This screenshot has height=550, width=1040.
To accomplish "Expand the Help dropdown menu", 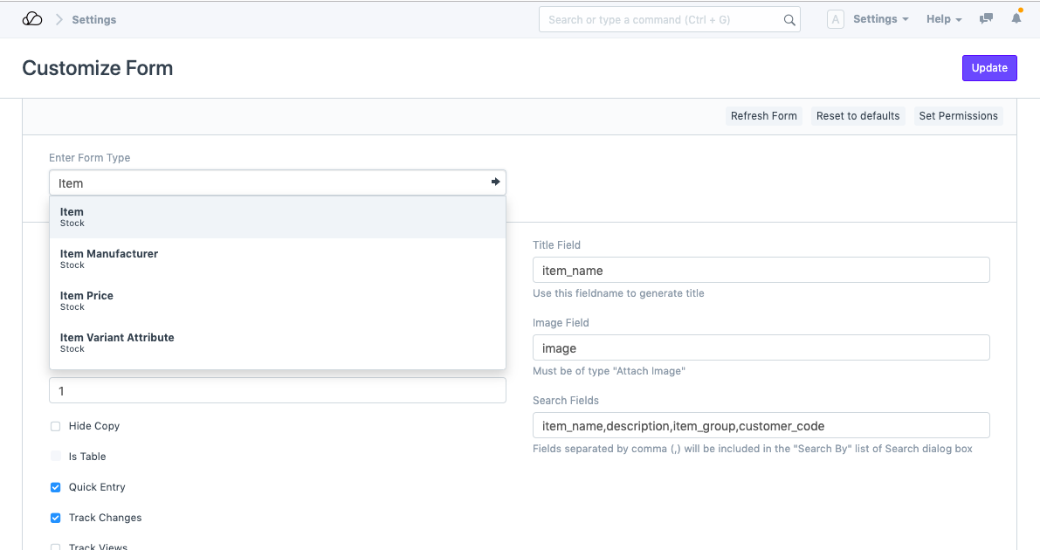I will 943,19.
